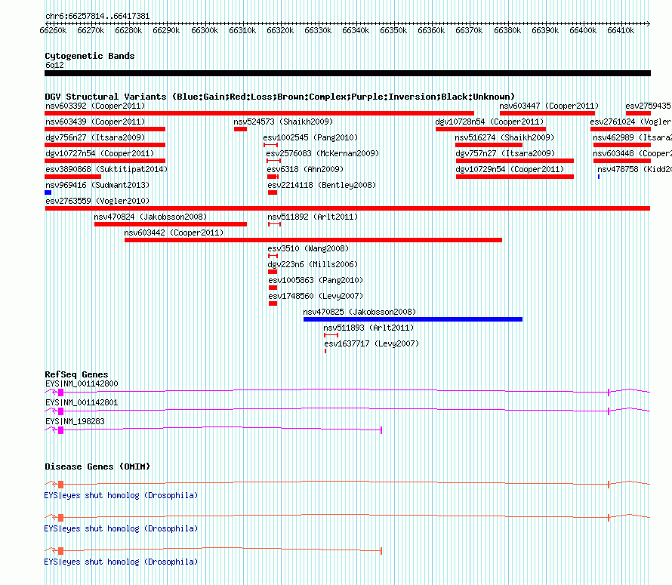Click the magenta exon box of EYS|NM_198283
Viewport: 672px width, 585px height.
click(x=61, y=430)
